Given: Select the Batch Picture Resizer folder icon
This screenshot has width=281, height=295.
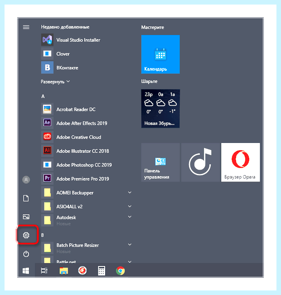Looking at the screenshot, I should point(47,248).
